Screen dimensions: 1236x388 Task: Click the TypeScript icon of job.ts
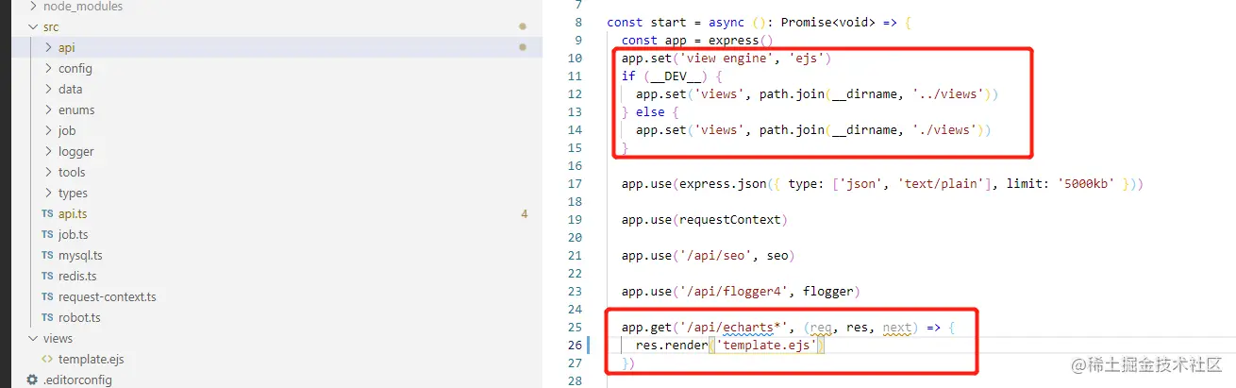47,235
